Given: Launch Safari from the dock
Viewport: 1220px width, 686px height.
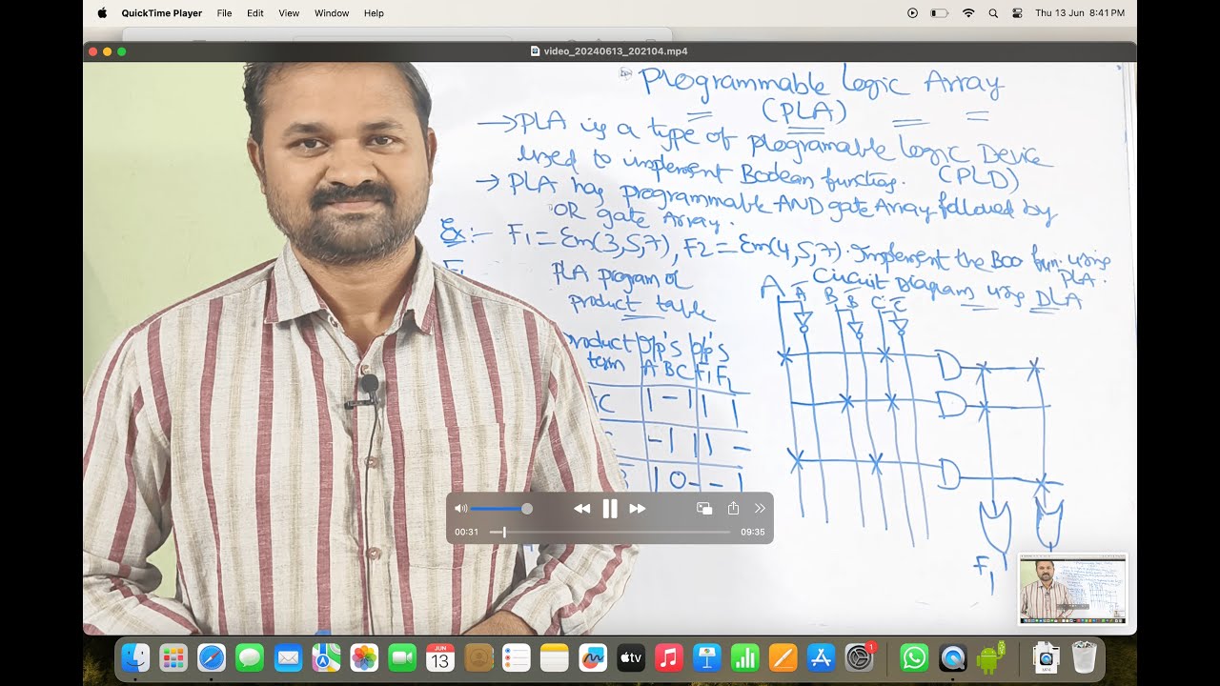Looking at the screenshot, I should click(212, 657).
